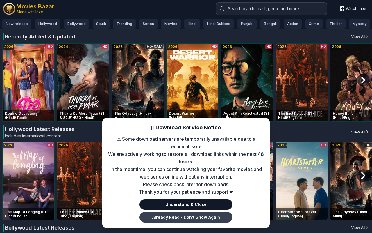Click next arrow on Recently Added carousel
The image size is (372, 233).
point(363,80)
